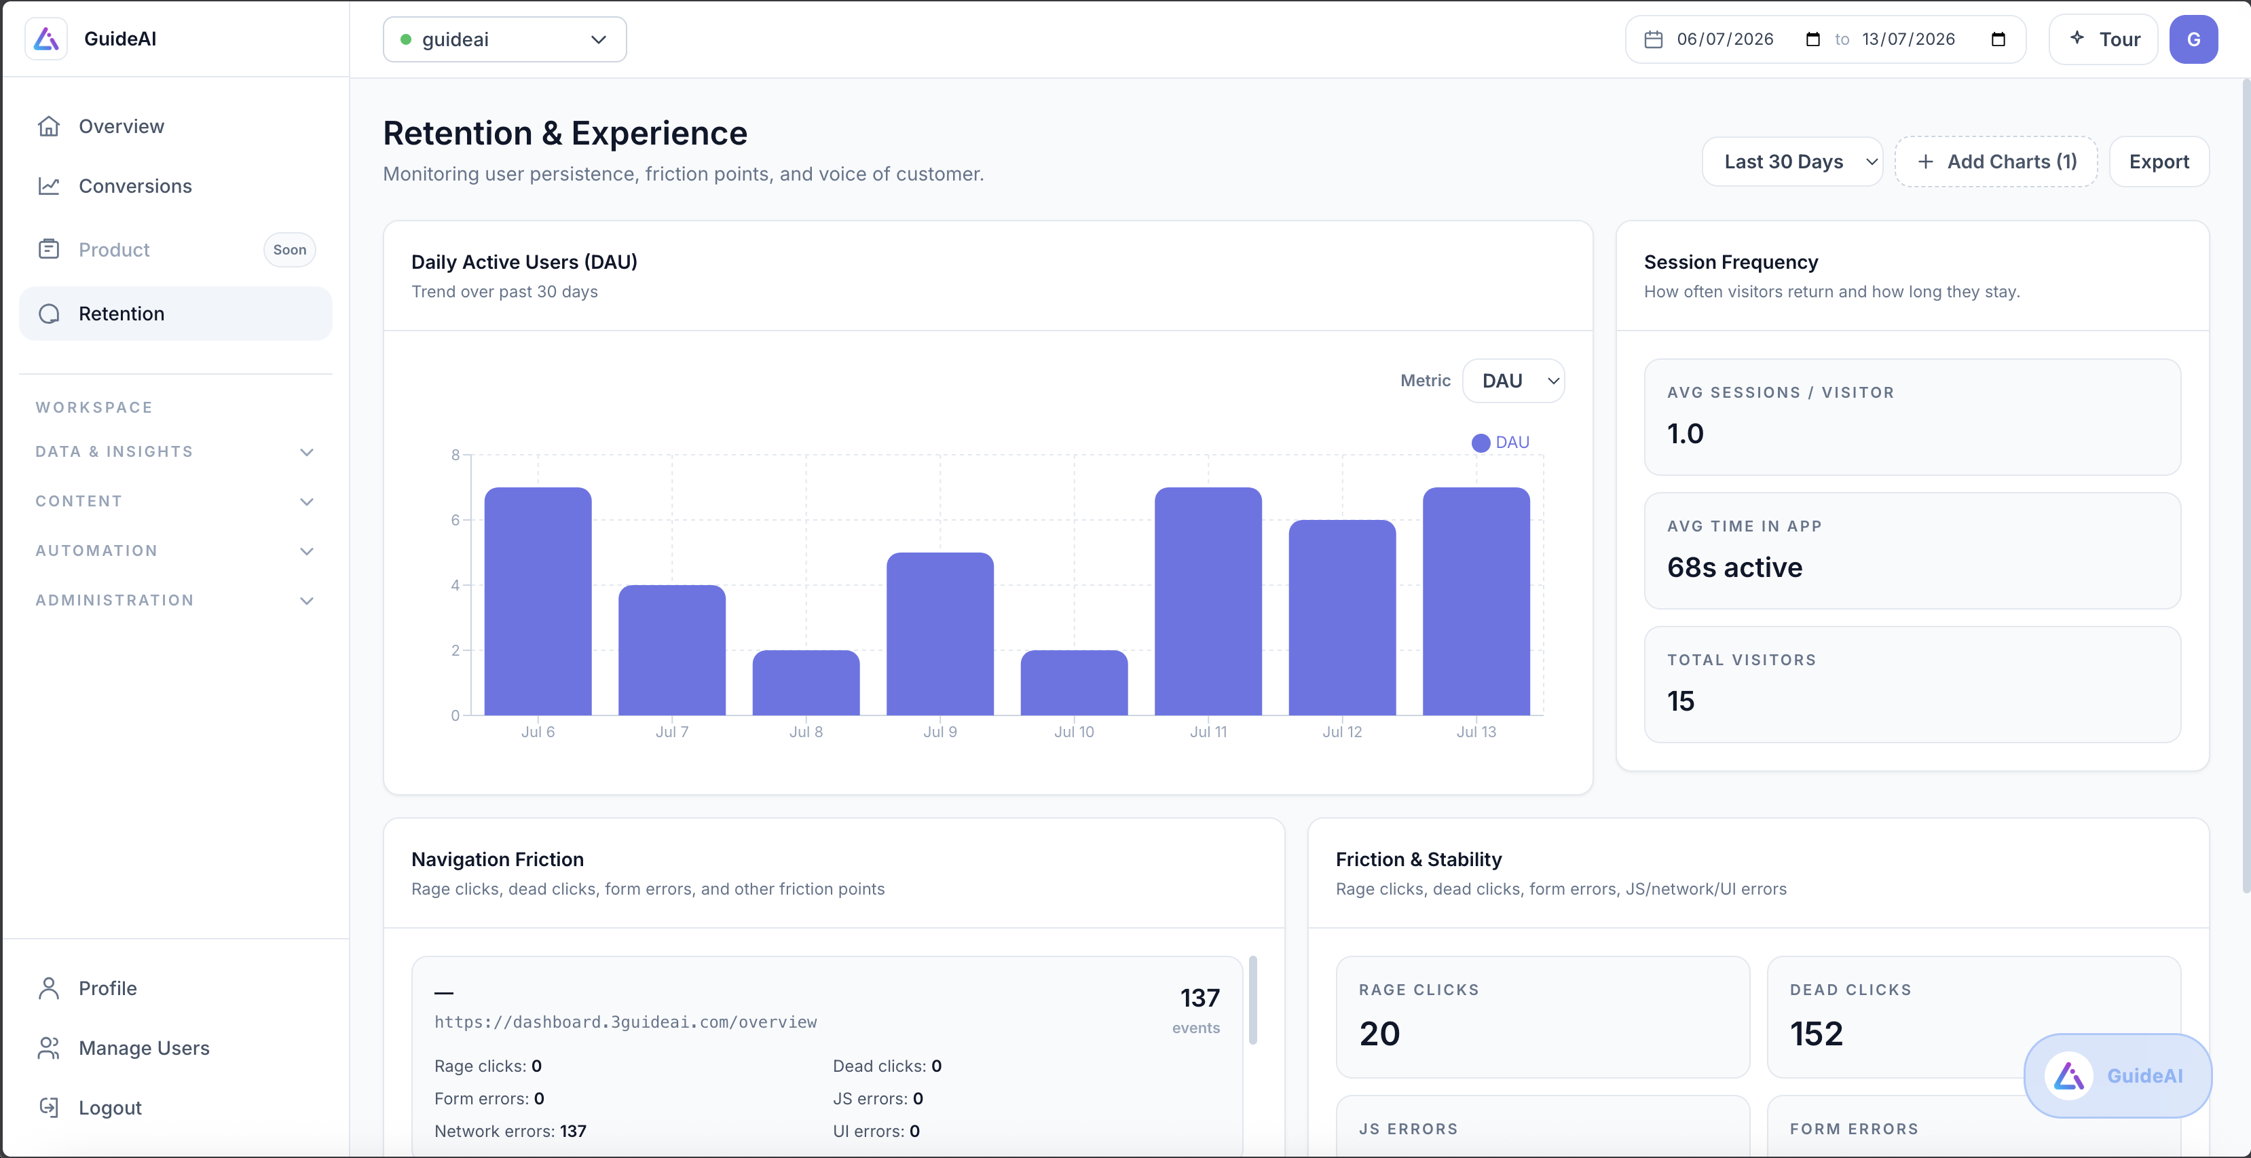Toggle the DAU legend item

(x=1500, y=443)
